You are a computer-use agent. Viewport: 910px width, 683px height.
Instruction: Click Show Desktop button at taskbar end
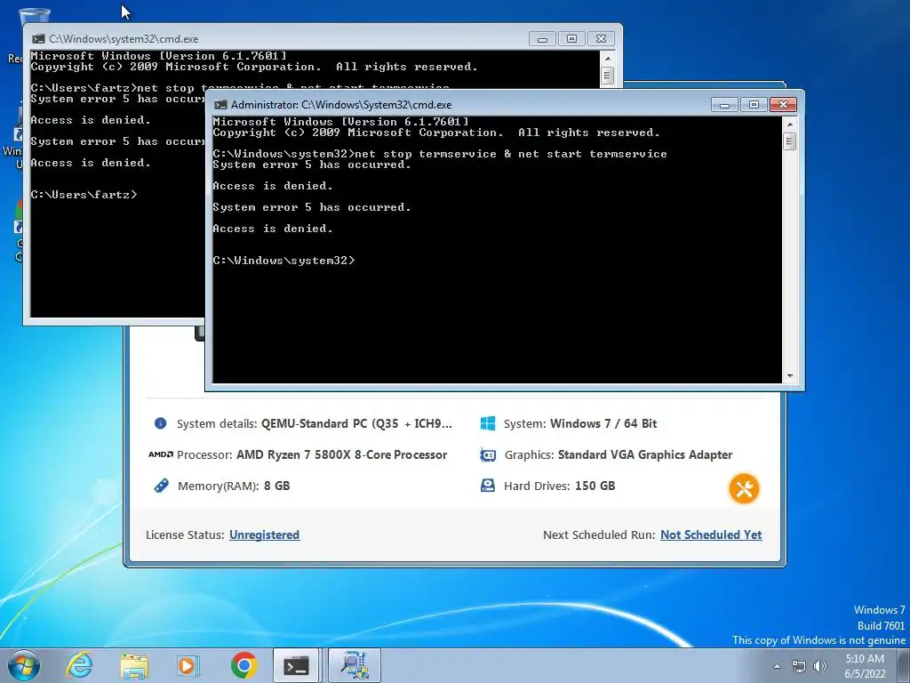[x=904, y=665]
